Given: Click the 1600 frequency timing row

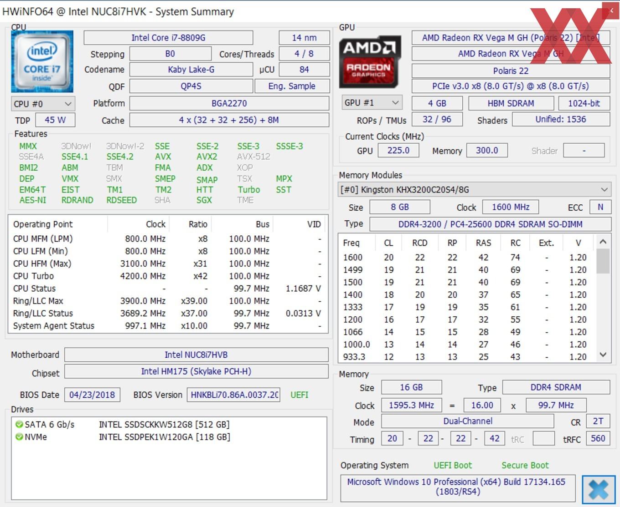Looking at the screenshot, I should 466,258.
